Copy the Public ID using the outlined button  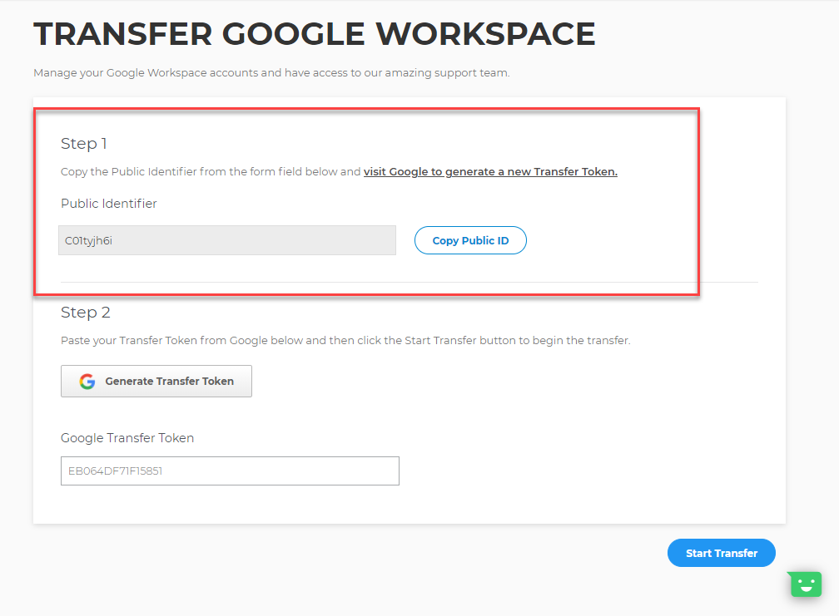470,239
